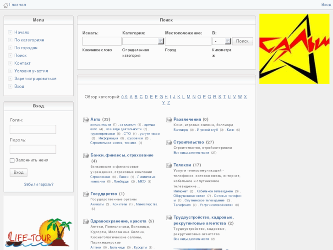
Task: Open the Развлечения category
Action: (x=187, y=119)
